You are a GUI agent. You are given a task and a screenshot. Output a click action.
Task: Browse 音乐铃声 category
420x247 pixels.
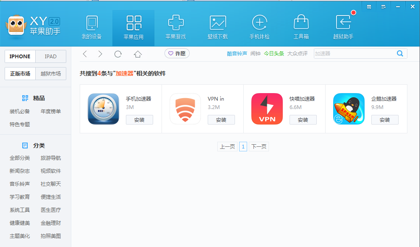[20, 184]
